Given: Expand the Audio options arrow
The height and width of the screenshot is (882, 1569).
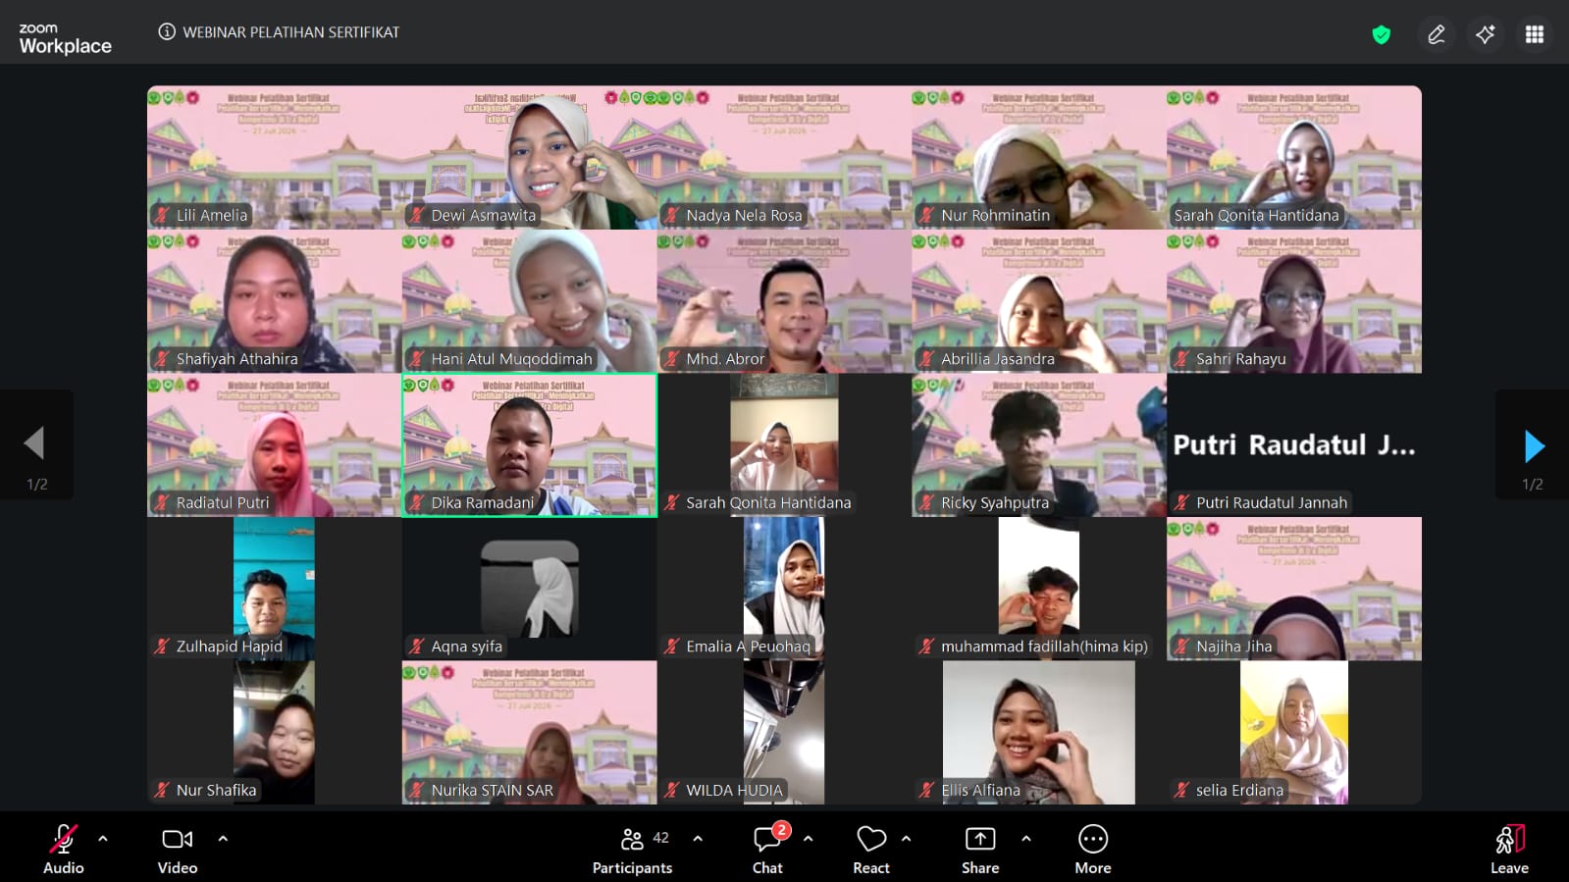Looking at the screenshot, I should tap(103, 839).
